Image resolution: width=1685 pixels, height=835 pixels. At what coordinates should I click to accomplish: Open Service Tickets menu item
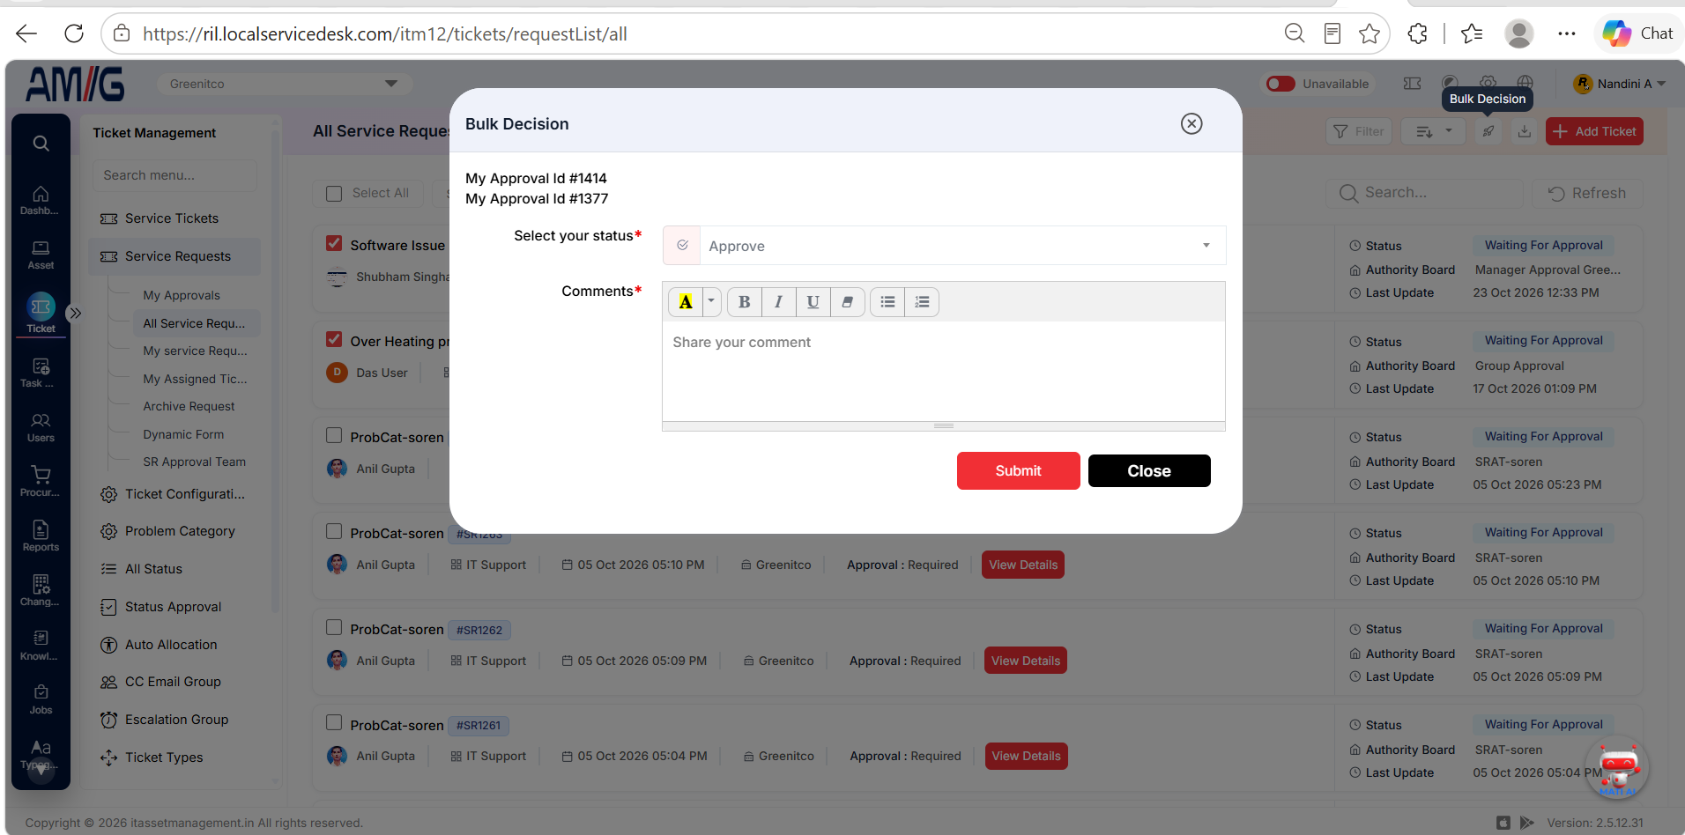tap(172, 218)
